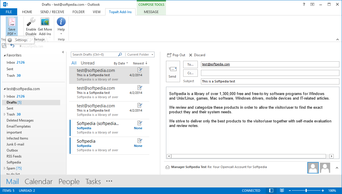Switch to SEND / RECEIVE tab
Image resolution: width=342 pixels, height=194 pixels.
click(x=52, y=12)
